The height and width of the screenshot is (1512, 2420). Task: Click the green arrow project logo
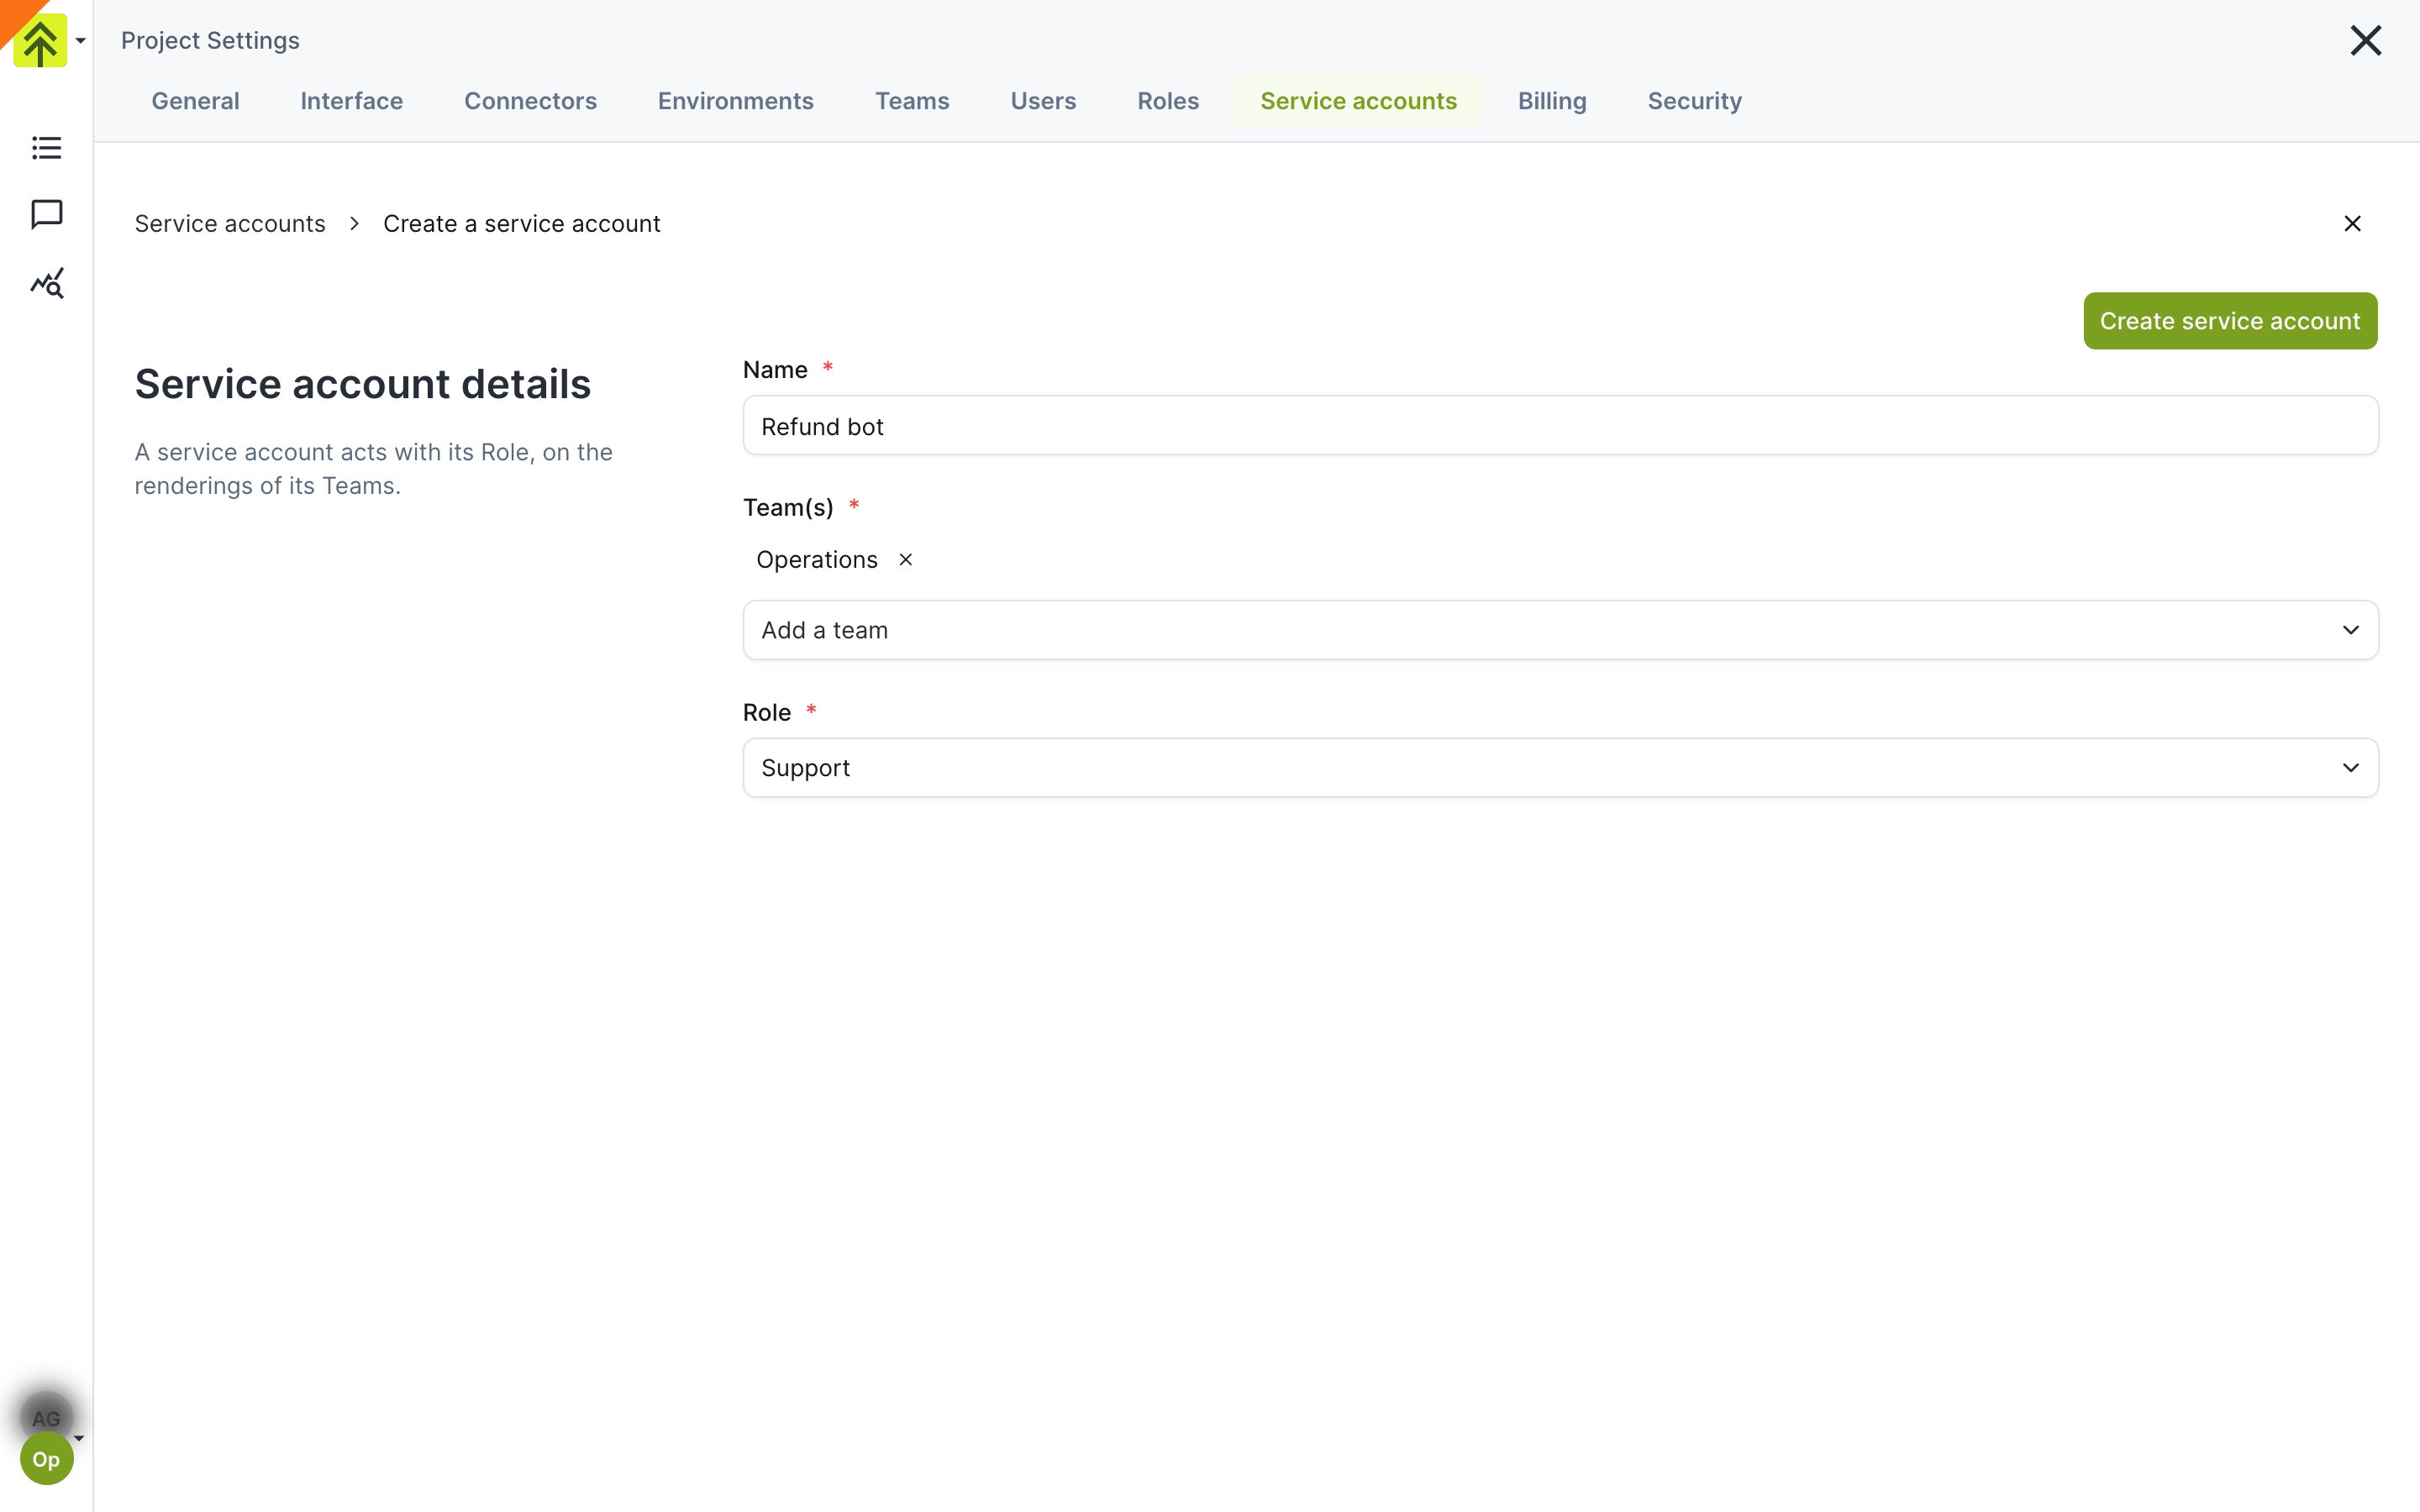coord(40,40)
